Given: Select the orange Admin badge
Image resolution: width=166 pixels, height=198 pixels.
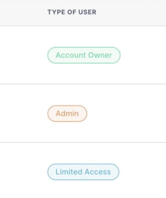Looking at the screenshot, I should click(x=67, y=114).
